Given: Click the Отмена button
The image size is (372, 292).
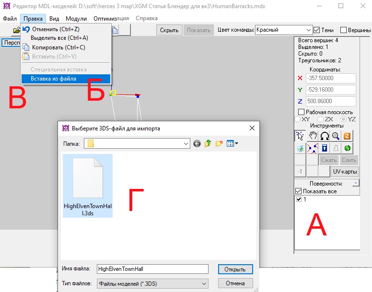Looking at the screenshot, I should pos(235,283).
